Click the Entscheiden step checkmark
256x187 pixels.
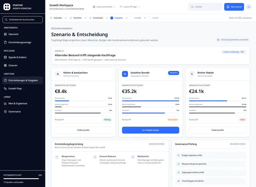pyautogui.click(x=90, y=18)
